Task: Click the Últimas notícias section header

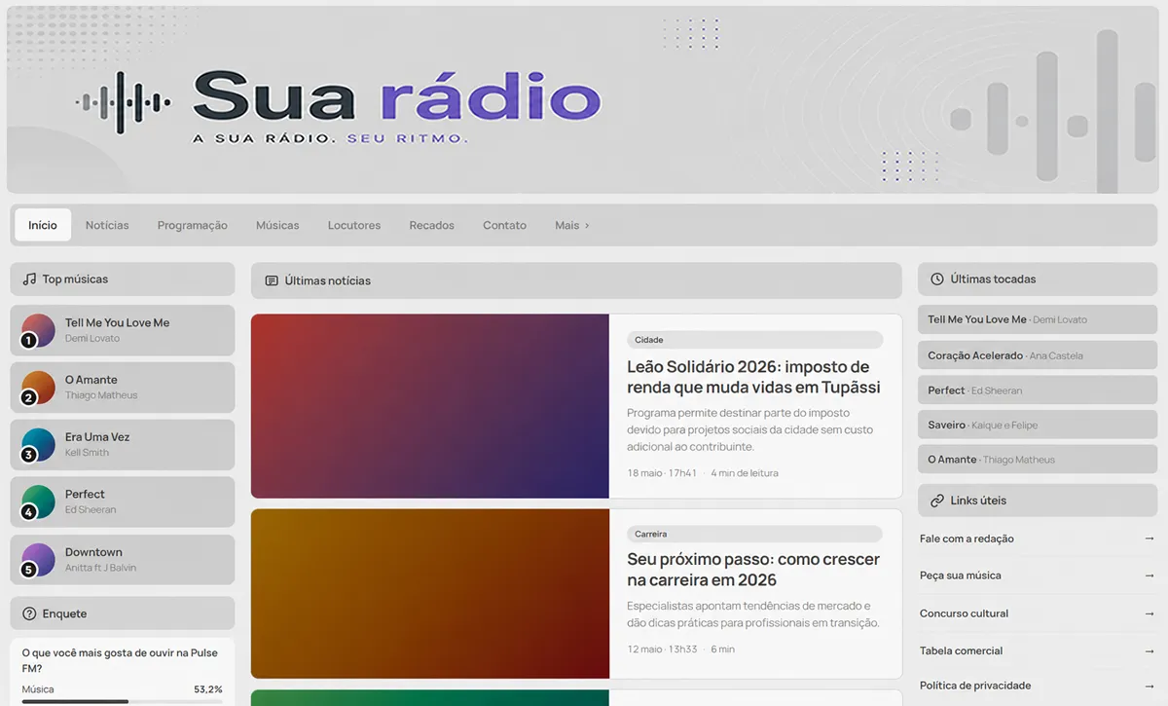Action: click(576, 280)
